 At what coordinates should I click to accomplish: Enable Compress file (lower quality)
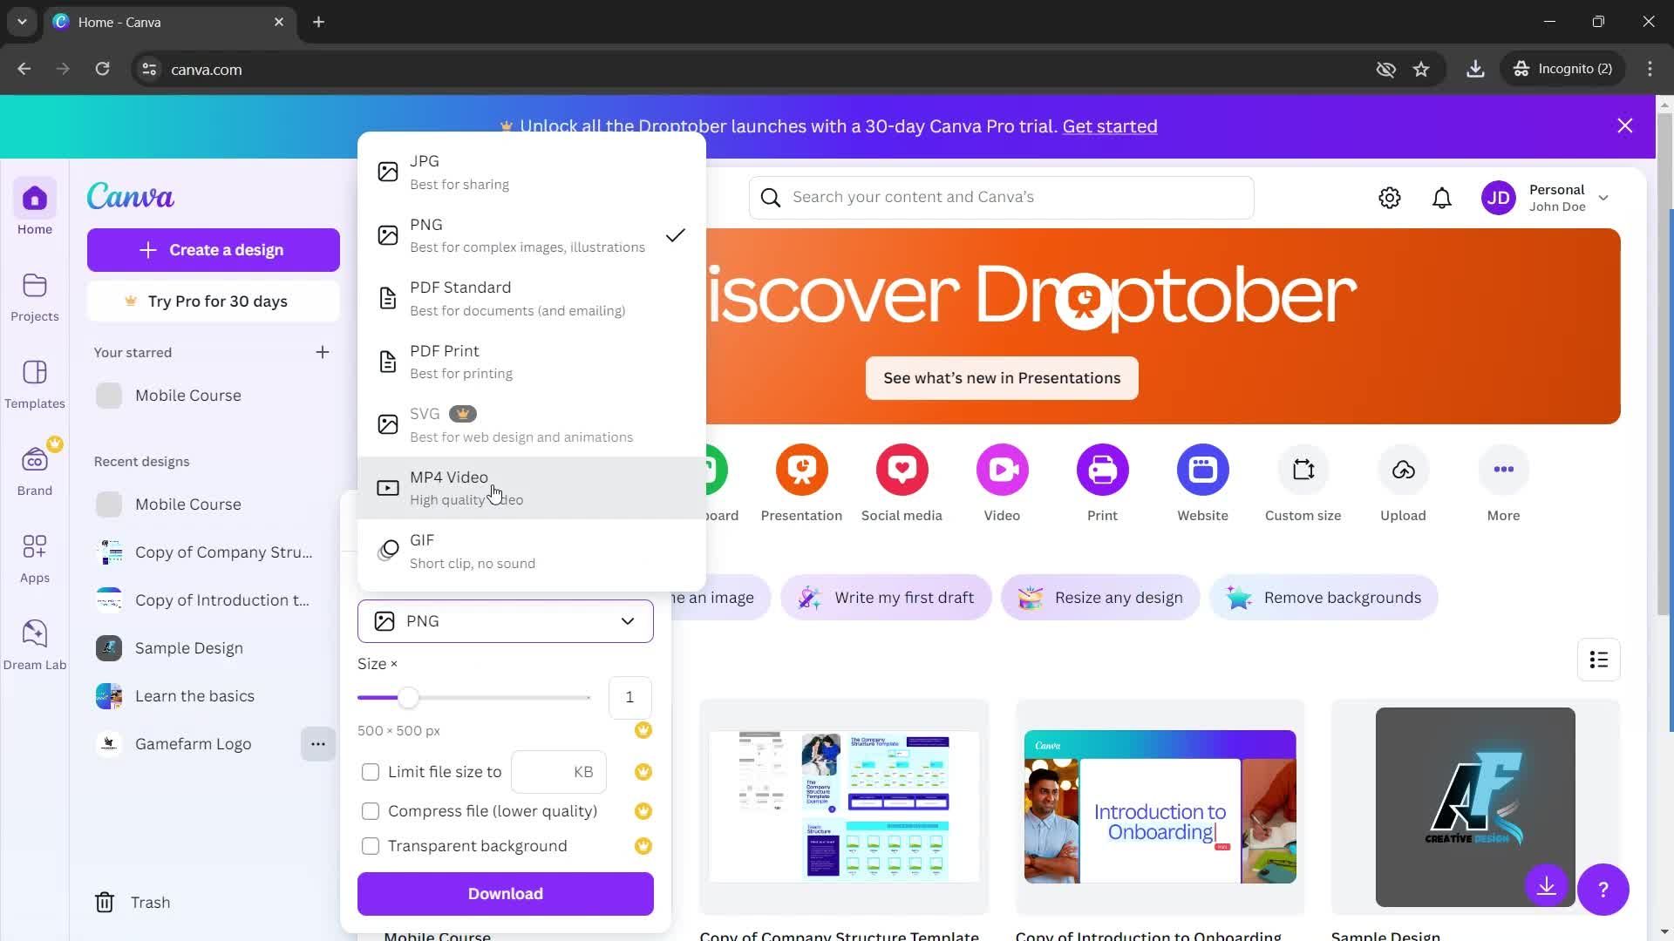(x=371, y=811)
